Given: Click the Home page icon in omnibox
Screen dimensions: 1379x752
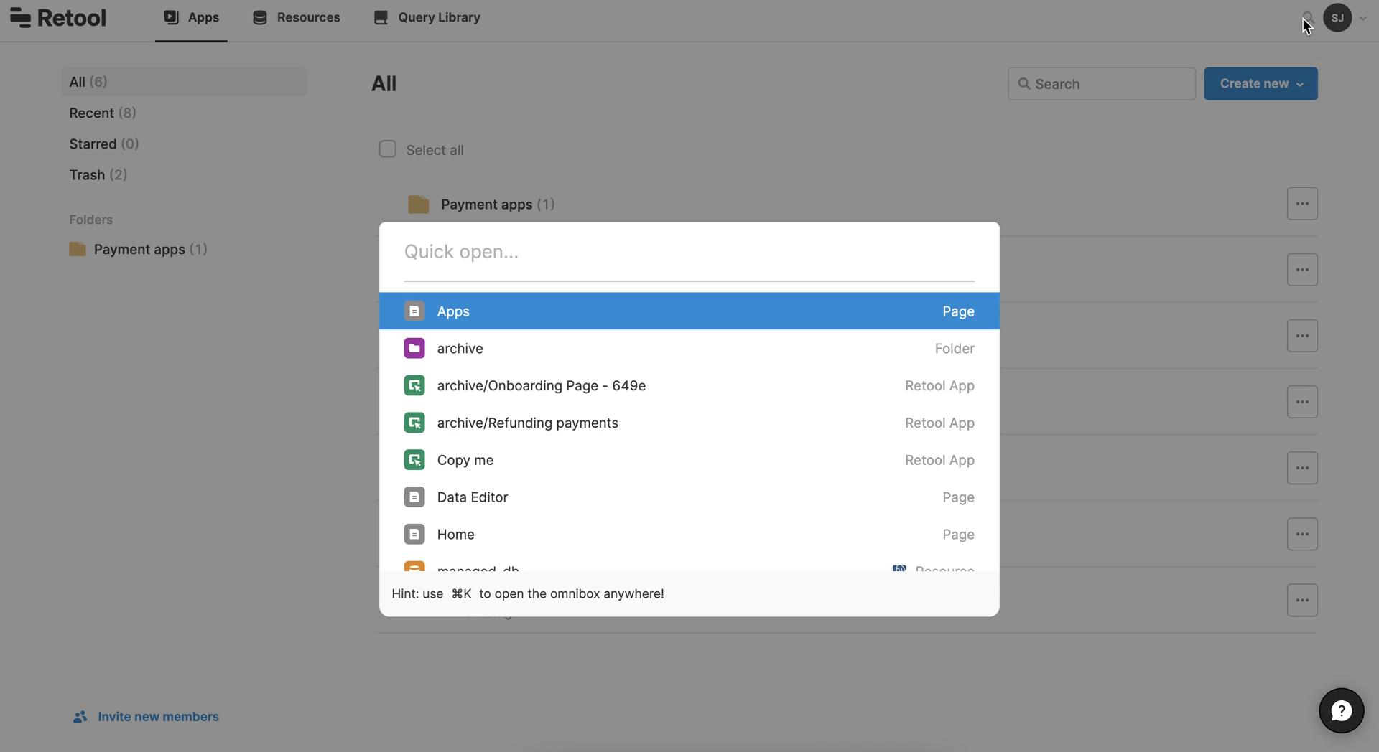Looking at the screenshot, I should point(414,535).
